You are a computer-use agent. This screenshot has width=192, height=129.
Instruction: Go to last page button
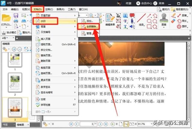[x=106, y=124]
